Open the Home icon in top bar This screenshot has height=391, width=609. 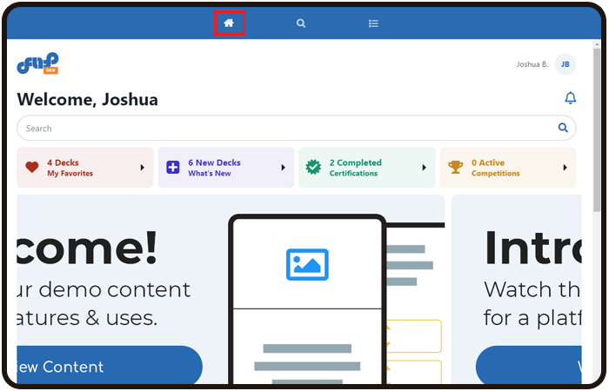click(229, 23)
